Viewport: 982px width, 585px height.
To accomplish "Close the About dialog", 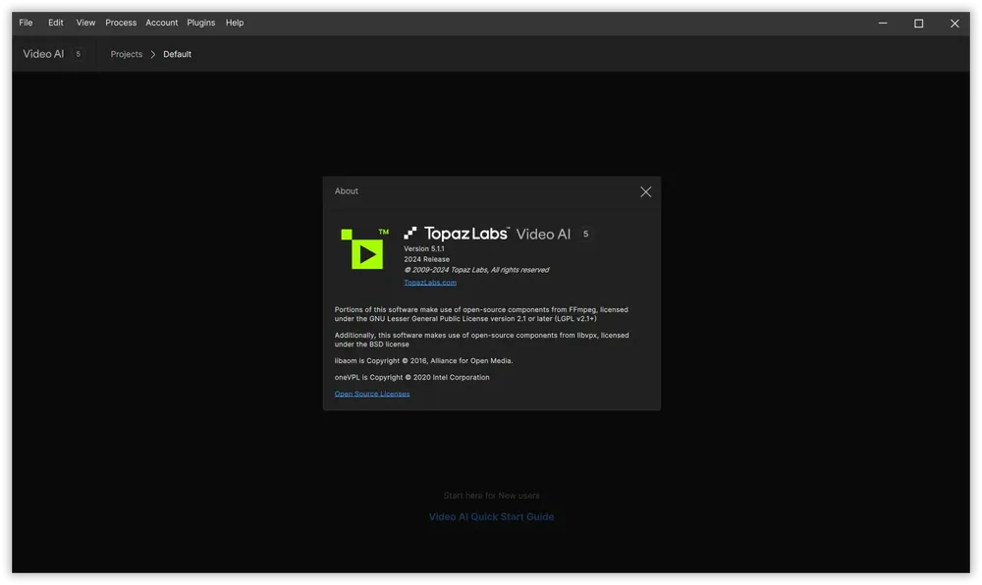I will pyautogui.click(x=646, y=192).
